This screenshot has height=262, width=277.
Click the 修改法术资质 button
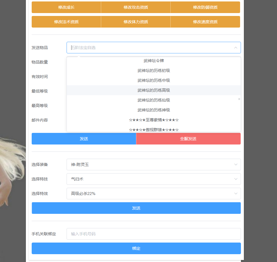pyautogui.click(x=66, y=22)
